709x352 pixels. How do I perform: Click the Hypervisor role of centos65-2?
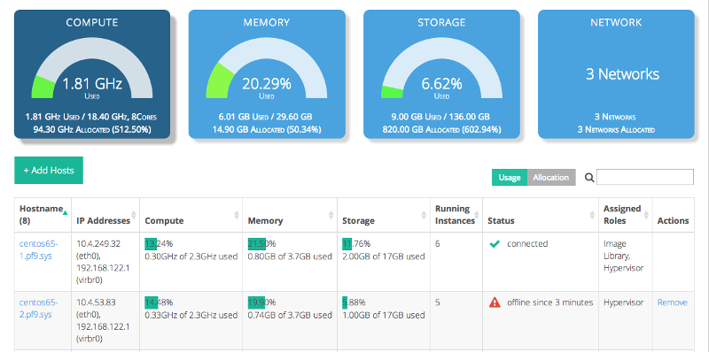click(x=624, y=302)
